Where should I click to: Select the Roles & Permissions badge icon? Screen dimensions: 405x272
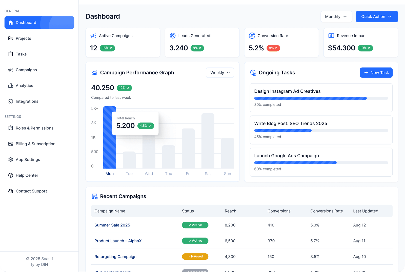[x=11, y=128]
